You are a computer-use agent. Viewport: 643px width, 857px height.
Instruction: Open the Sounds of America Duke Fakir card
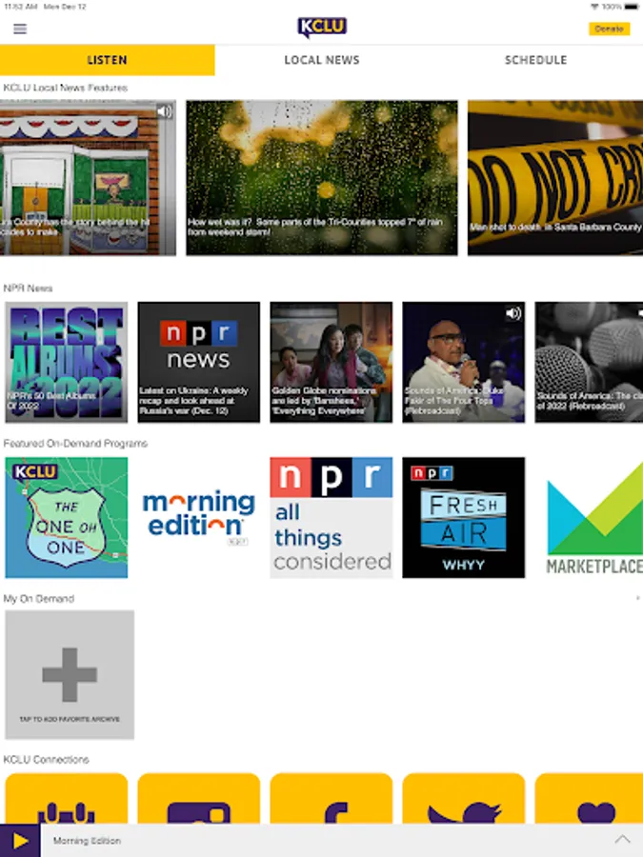[x=464, y=363]
